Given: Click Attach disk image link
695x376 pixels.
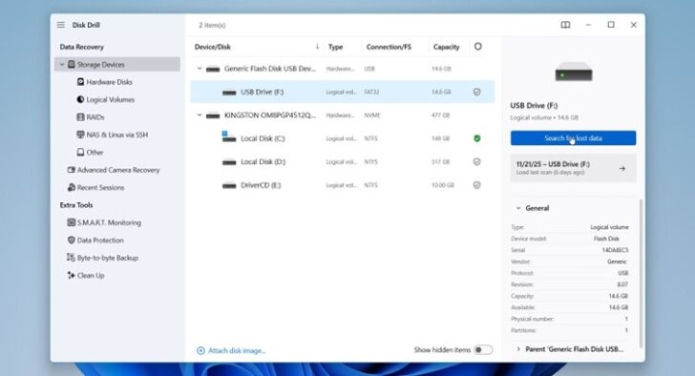Looking at the screenshot, I should pyautogui.click(x=237, y=351).
